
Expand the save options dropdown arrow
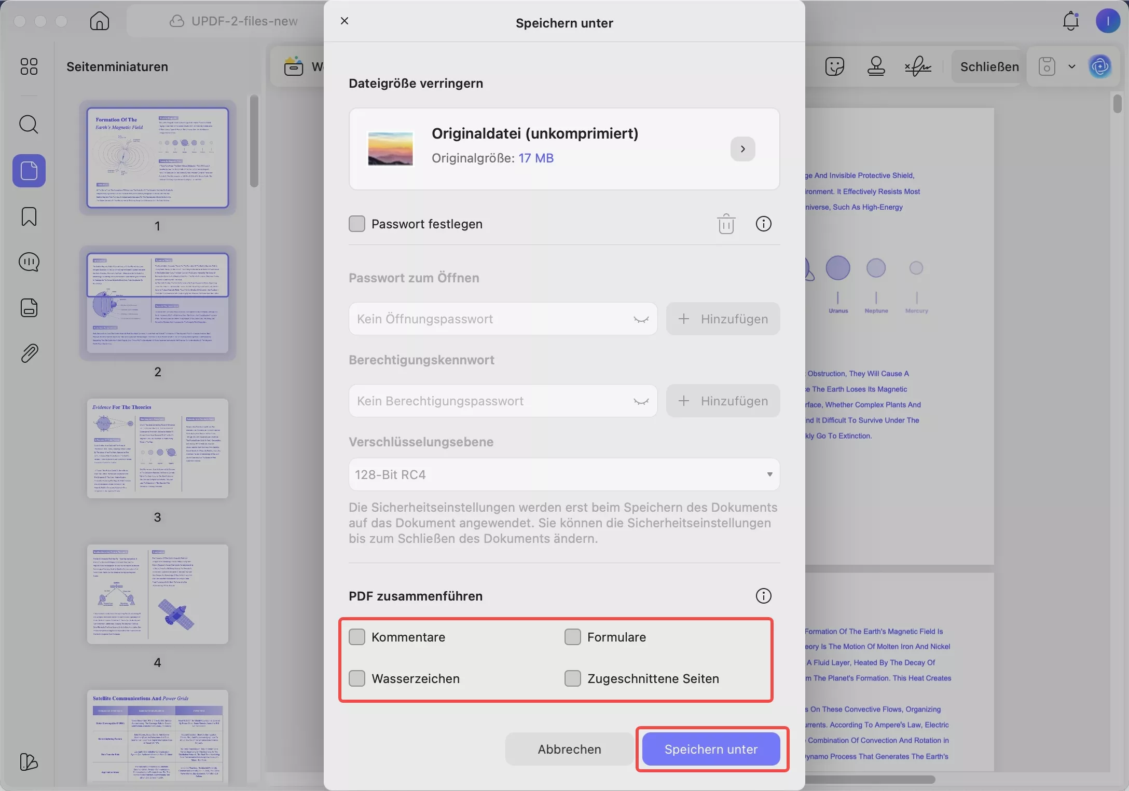[x=1072, y=66]
